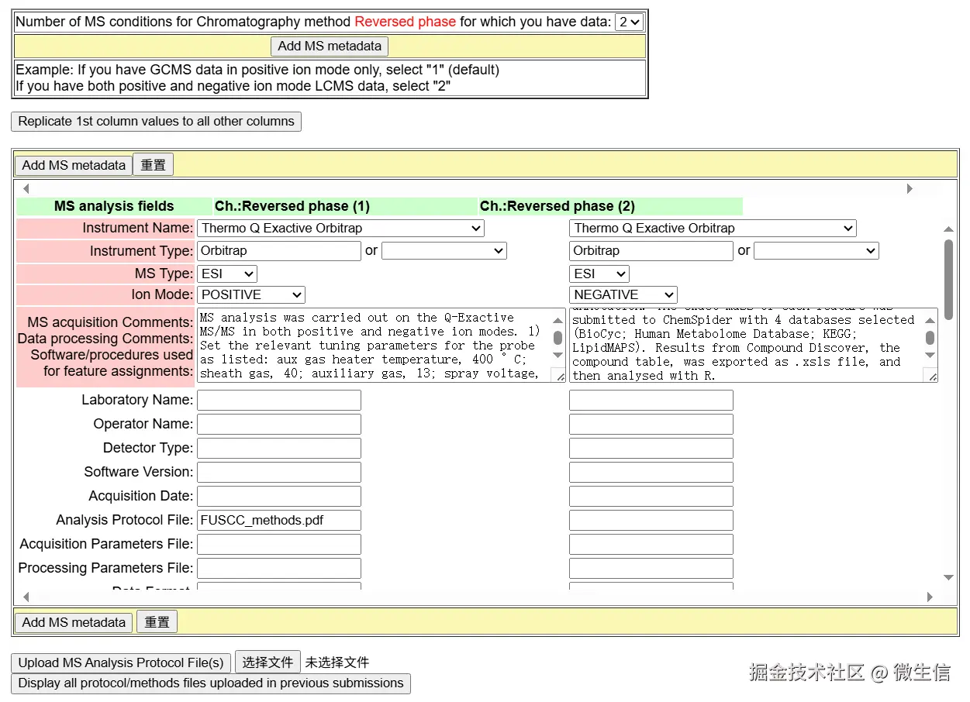
Task: Click the fields table scroll-down arrow
Action: point(948,577)
